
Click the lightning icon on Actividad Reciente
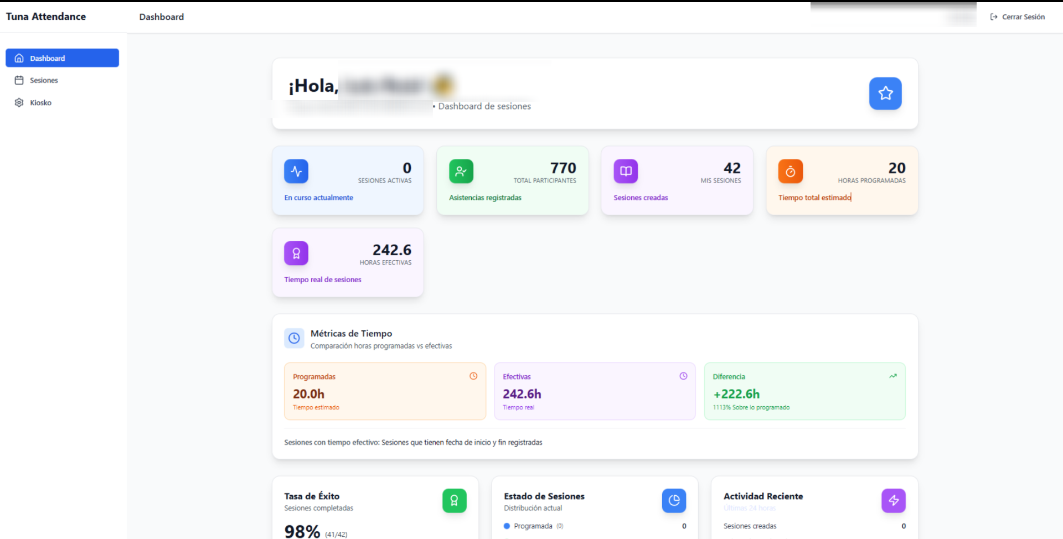pyautogui.click(x=893, y=501)
